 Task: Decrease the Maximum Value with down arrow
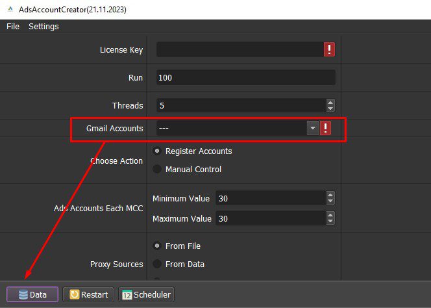330,222
